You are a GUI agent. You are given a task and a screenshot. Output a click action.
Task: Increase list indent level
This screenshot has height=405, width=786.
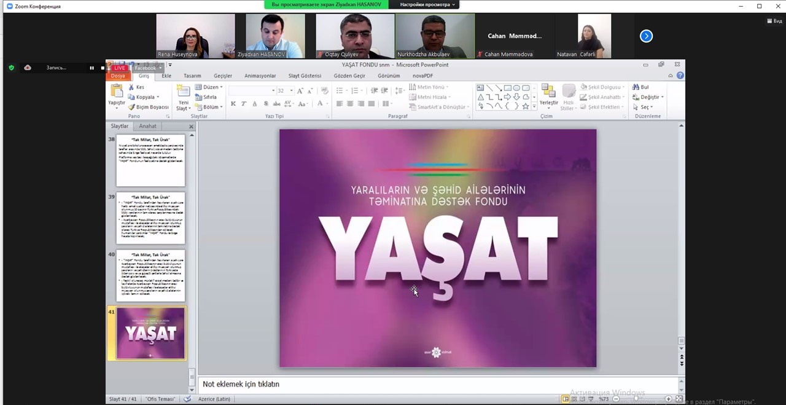pos(384,91)
